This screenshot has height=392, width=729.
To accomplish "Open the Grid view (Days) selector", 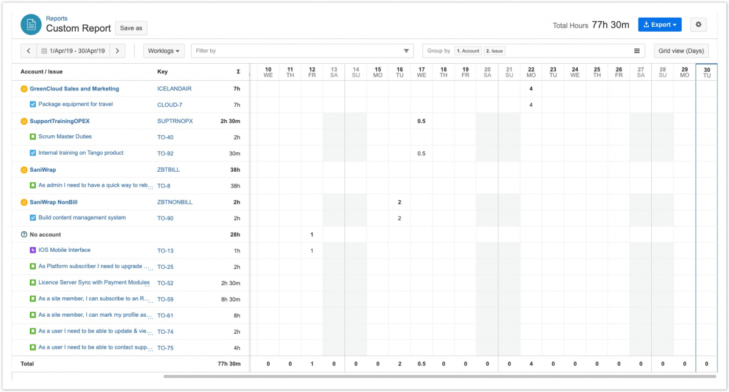I will pyautogui.click(x=681, y=51).
